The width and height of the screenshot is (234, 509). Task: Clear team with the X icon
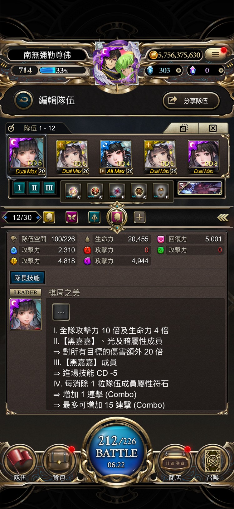[x=213, y=128]
